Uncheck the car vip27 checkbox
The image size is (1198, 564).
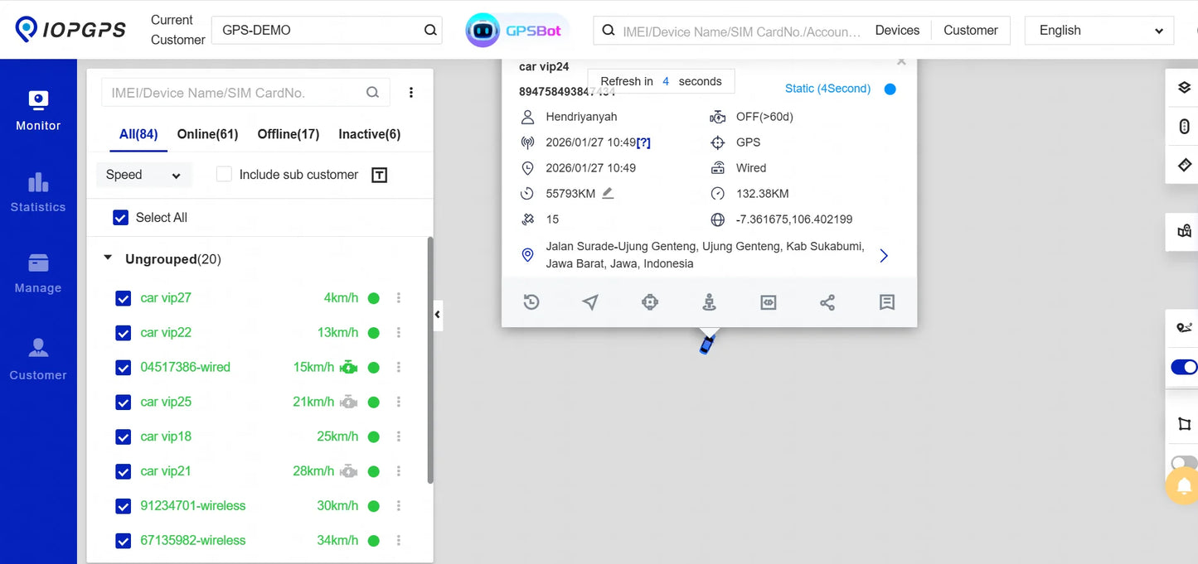point(124,298)
